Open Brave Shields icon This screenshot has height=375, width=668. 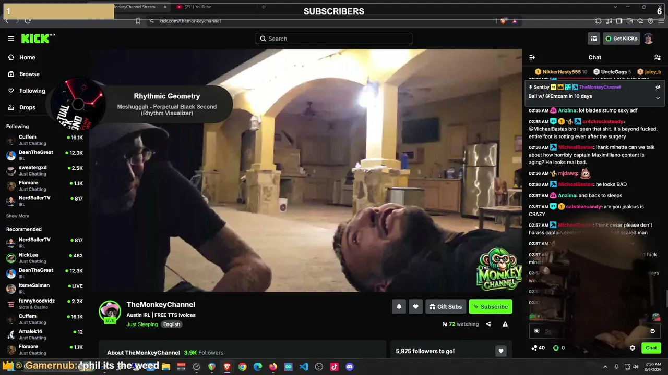click(x=503, y=21)
